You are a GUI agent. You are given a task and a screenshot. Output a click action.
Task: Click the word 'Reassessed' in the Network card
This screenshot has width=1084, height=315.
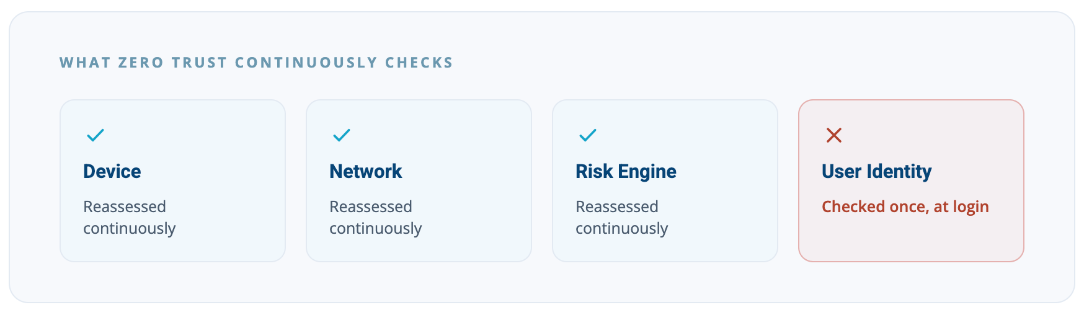(371, 206)
